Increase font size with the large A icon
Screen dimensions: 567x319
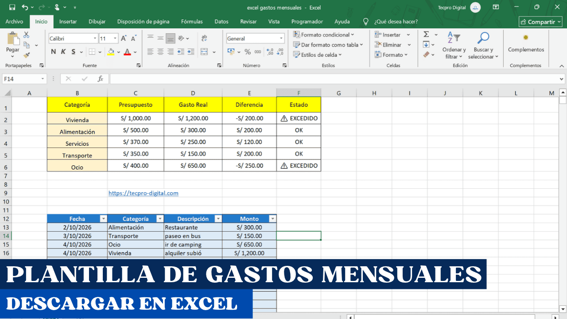tap(124, 39)
